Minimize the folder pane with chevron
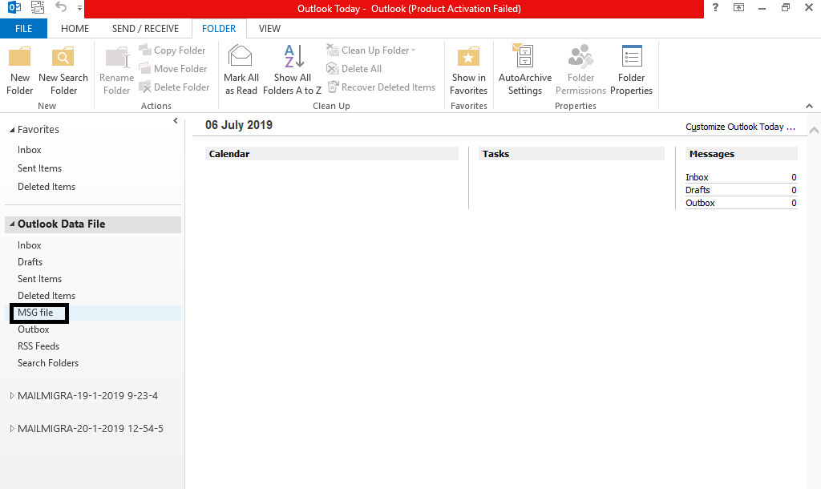Screen dimensions: 821x489 click(x=176, y=121)
